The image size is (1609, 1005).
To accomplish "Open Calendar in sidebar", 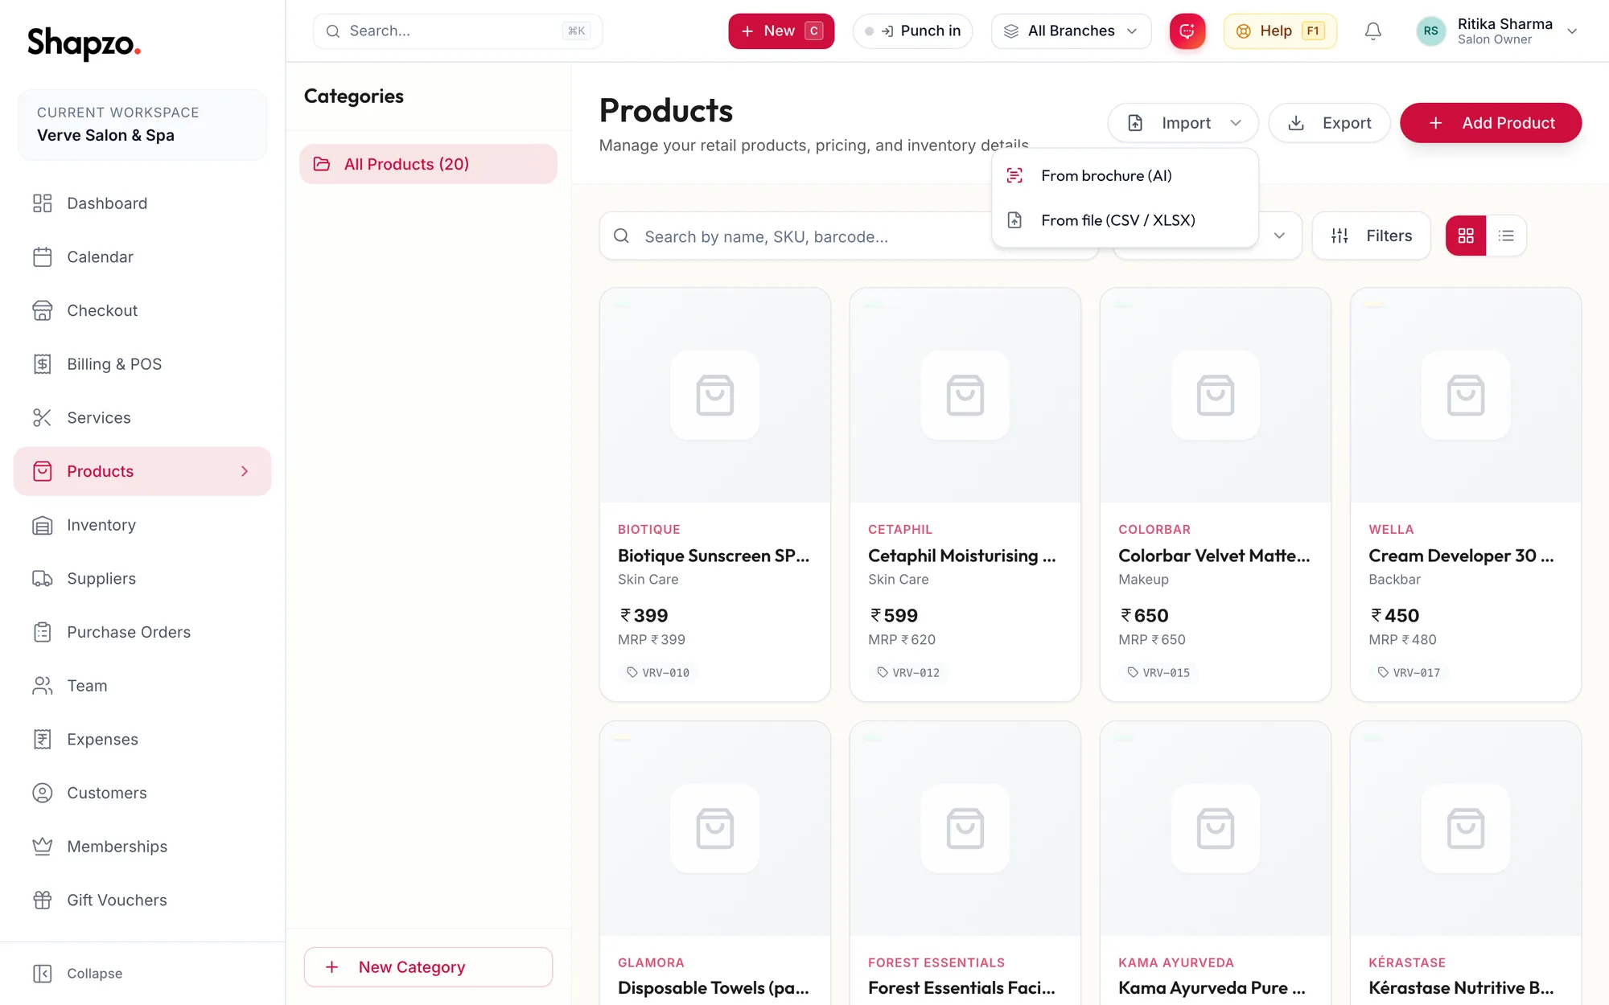I will (142, 257).
